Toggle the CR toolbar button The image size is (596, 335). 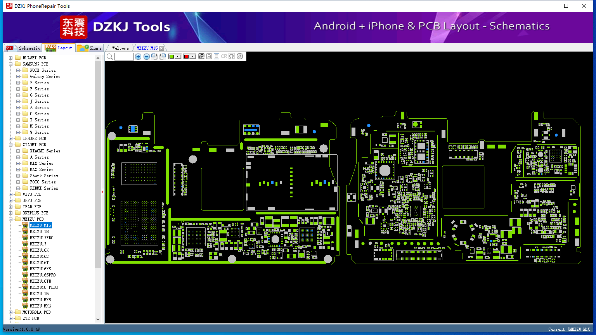[x=224, y=57]
